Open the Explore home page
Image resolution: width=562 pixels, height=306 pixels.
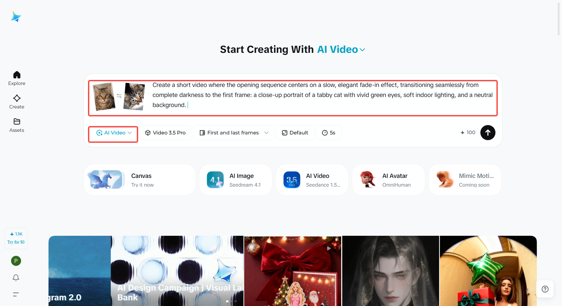click(17, 79)
